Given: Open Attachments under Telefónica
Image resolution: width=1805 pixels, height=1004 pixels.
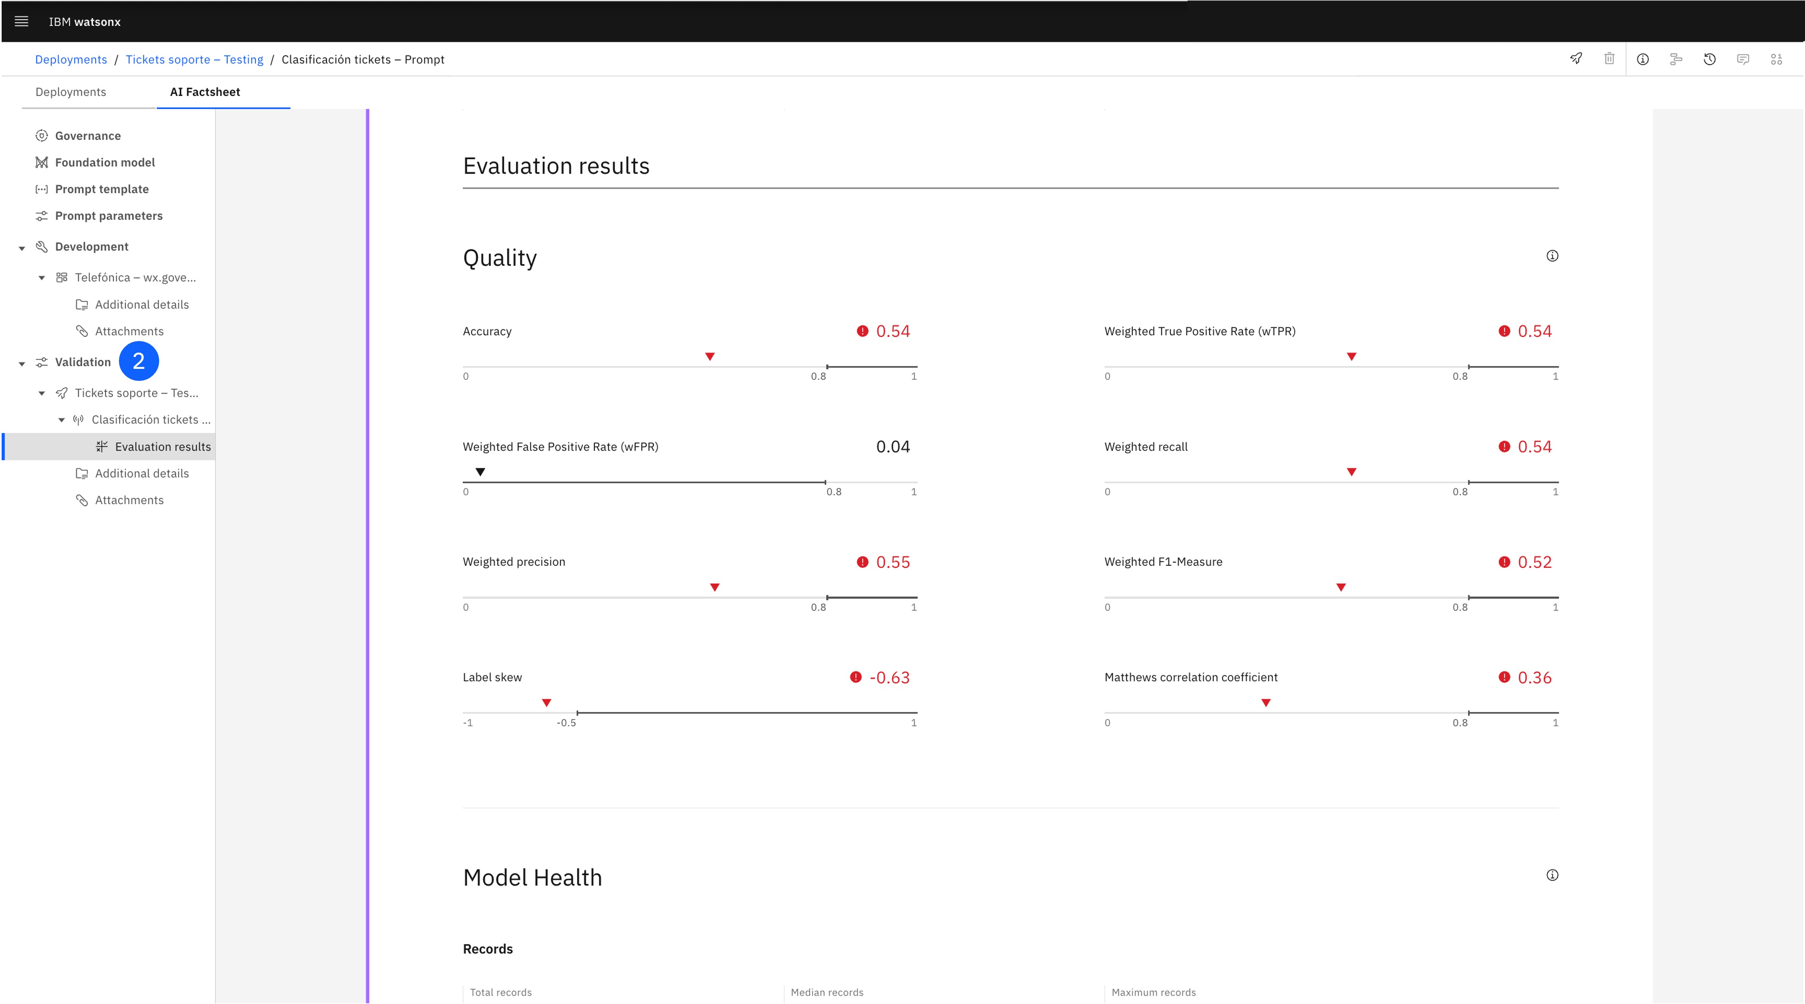Looking at the screenshot, I should (129, 332).
